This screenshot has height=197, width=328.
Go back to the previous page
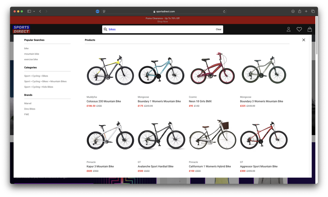click(x=40, y=12)
